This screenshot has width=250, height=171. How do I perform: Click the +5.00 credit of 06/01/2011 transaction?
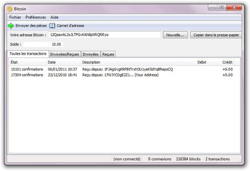(x=228, y=69)
